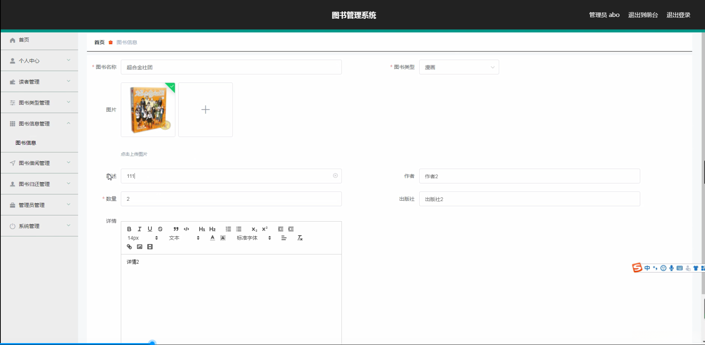Insert a hyperlink in the editor
Viewport: 705px width, 345px height.
(129, 247)
